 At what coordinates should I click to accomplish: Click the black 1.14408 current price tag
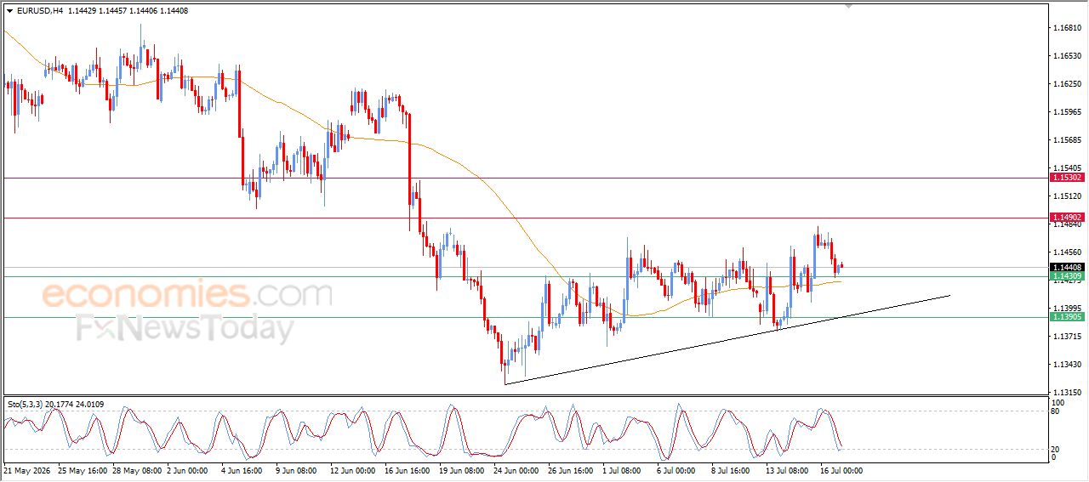(x=1068, y=267)
